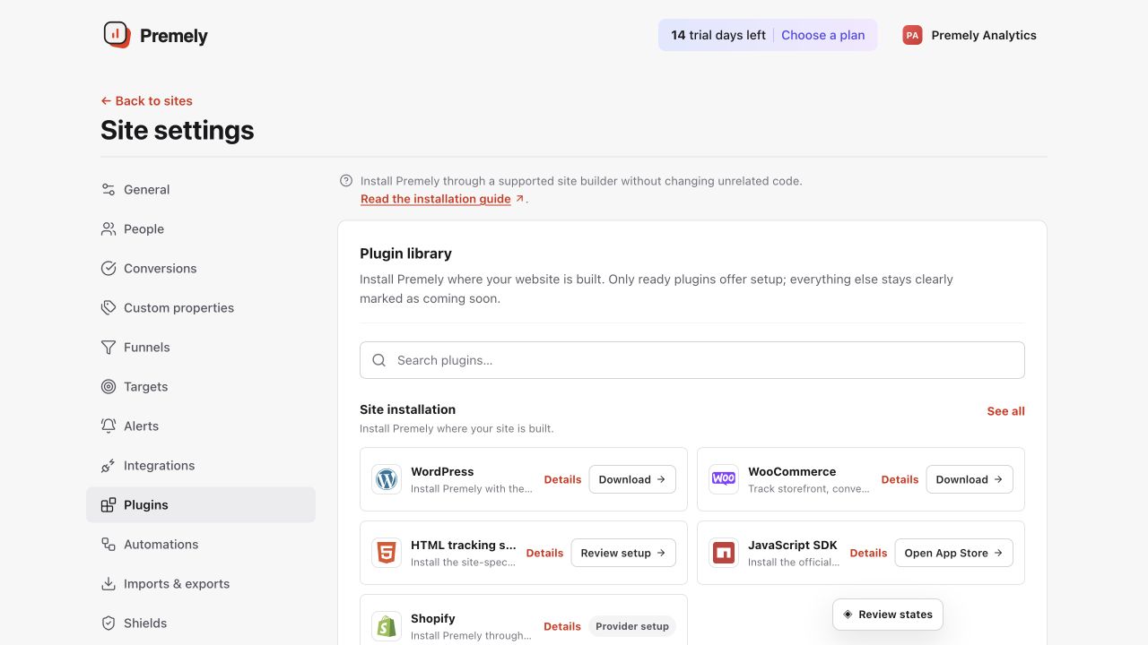This screenshot has height=645, width=1148.
Task: Click Back to sites link
Action: 146,101
